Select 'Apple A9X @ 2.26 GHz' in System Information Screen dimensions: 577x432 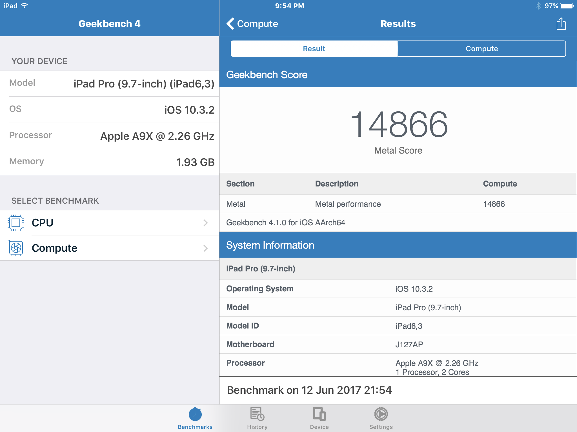click(x=437, y=363)
